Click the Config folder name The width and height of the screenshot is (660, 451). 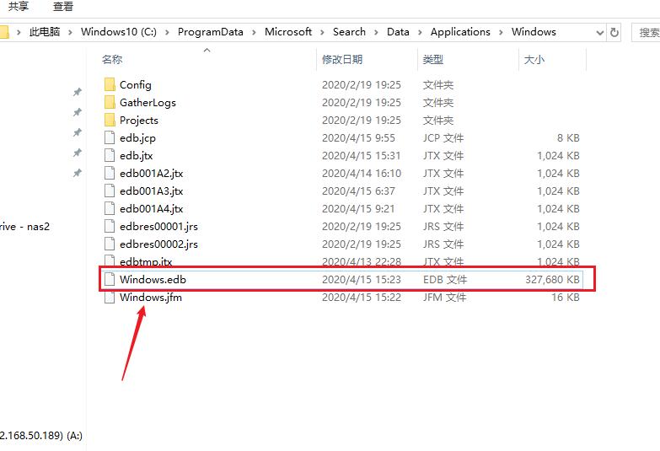[136, 84]
